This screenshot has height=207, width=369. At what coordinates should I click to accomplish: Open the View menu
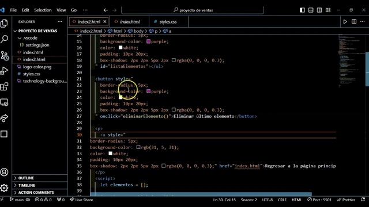pos(61,10)
